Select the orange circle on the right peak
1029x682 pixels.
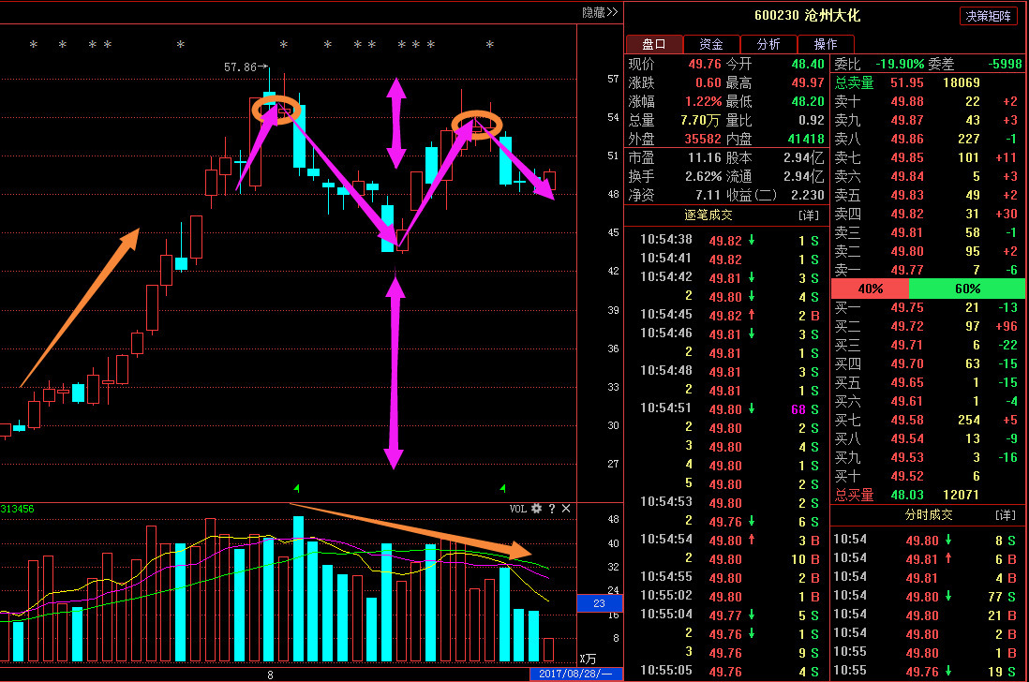pyautogui.click(x=477, y=125)
